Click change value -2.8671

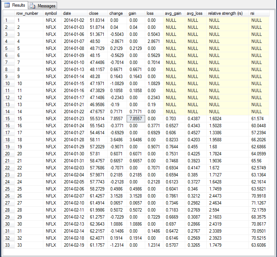[x=117, y=41]
